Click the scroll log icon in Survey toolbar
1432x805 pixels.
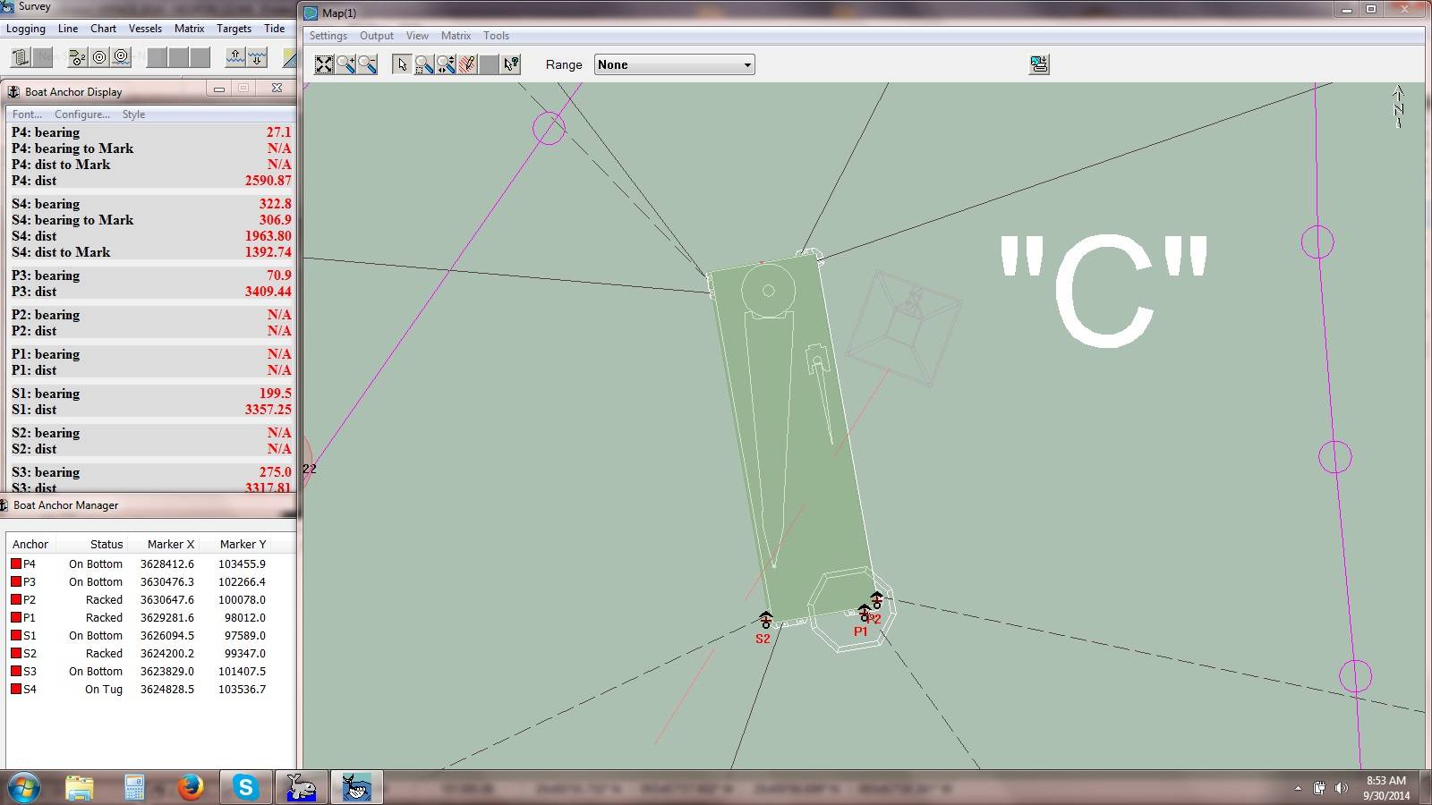21,57
